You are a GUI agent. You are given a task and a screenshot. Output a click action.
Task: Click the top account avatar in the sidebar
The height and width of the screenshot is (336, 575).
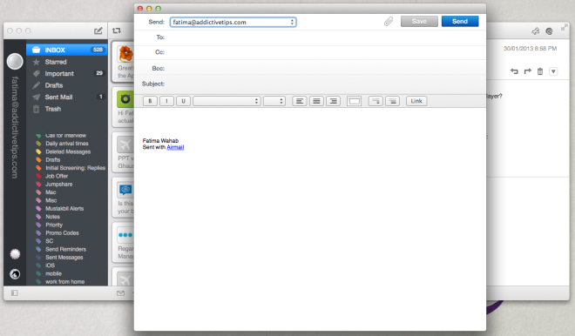(15, 61)
